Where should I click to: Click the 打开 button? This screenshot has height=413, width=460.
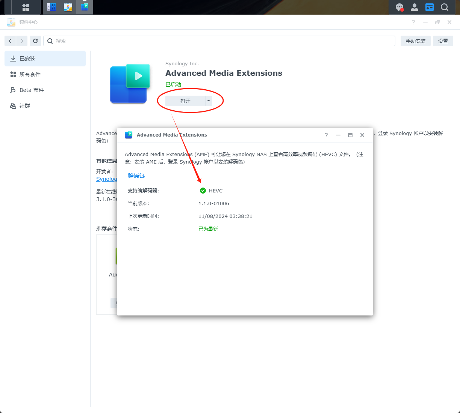point(185,101)
